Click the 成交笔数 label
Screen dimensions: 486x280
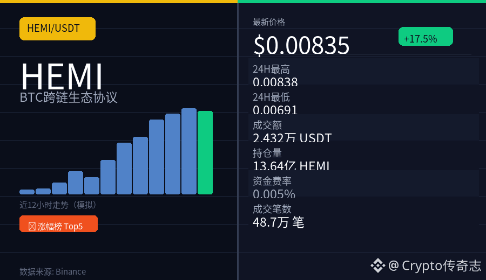click(x=272, y=209)
